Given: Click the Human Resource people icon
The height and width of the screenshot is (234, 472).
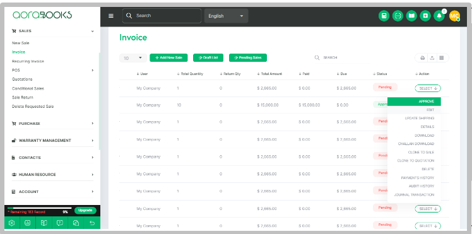Looking at the screenshot, I should [14, 175].
